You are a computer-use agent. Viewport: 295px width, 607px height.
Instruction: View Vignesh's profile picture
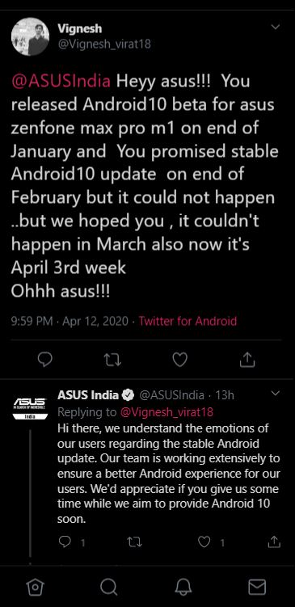tap(30, 37)
